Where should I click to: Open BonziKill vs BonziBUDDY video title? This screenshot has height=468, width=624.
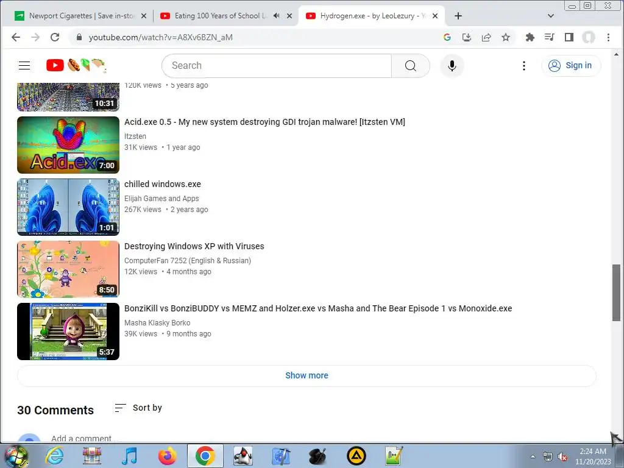click(318, 308)
